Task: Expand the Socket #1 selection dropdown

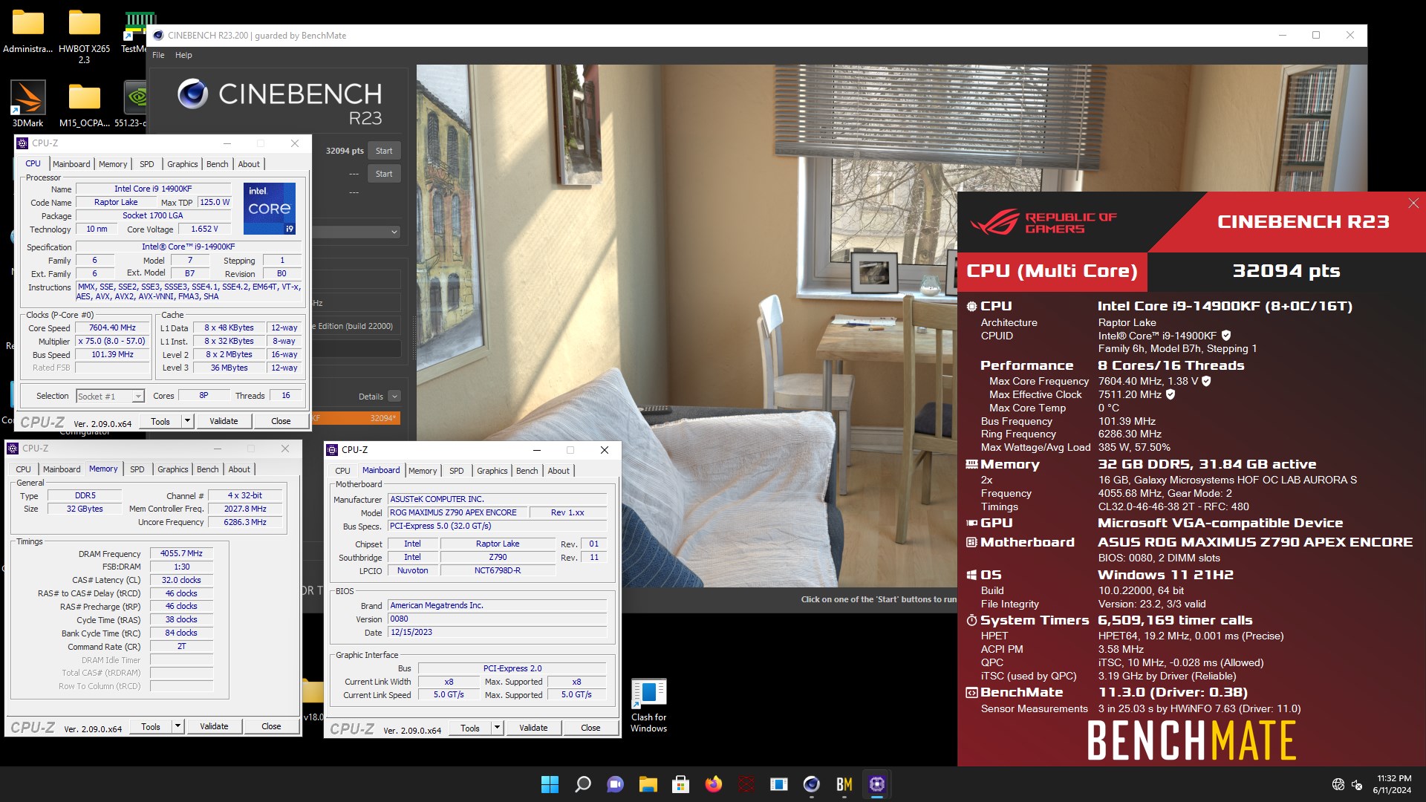Action: [x=138, y=397]
